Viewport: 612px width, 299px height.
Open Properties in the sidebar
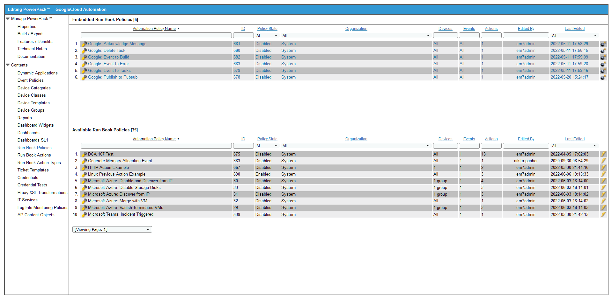tap(27, 27)
